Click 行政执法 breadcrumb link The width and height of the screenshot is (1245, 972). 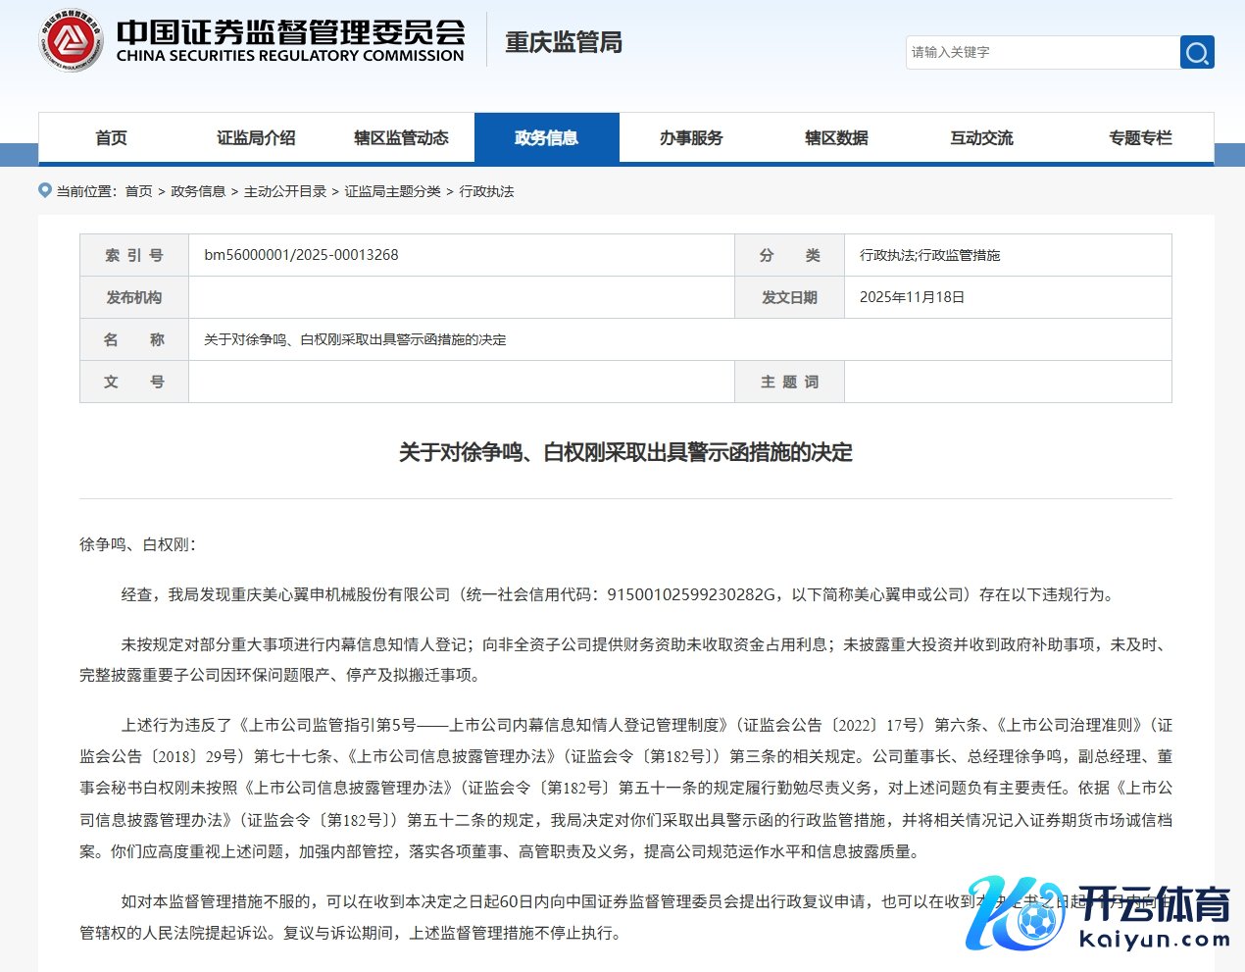[486, 191]
